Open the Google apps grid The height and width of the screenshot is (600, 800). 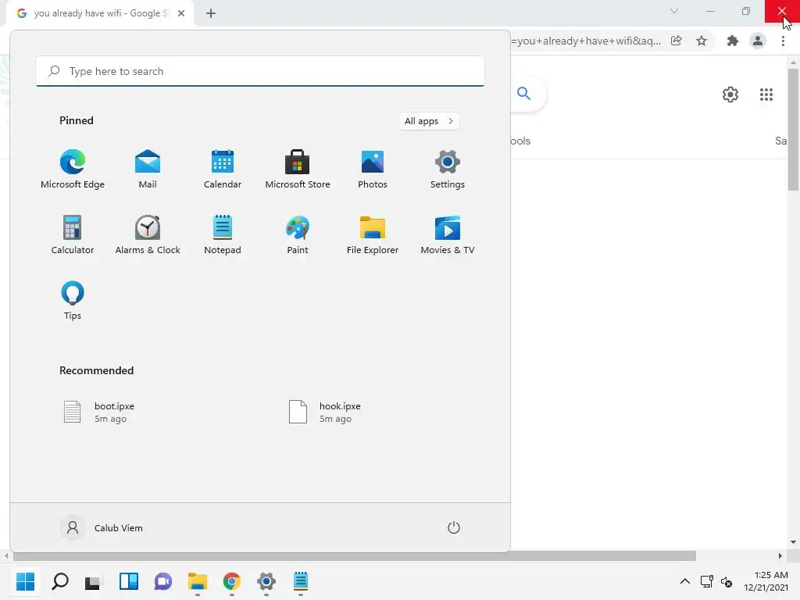[x=766, y=95]
